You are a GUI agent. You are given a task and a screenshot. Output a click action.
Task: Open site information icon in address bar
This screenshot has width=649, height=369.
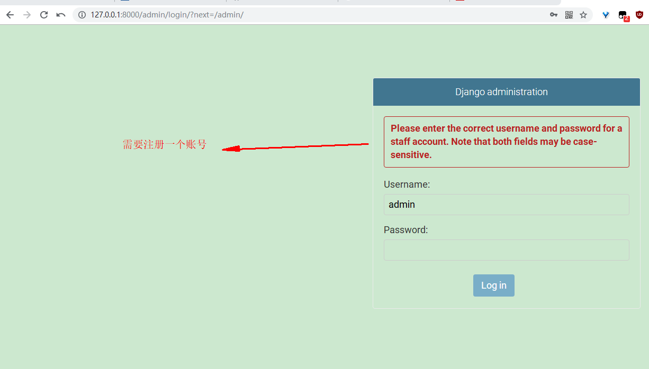pos(82,15)
